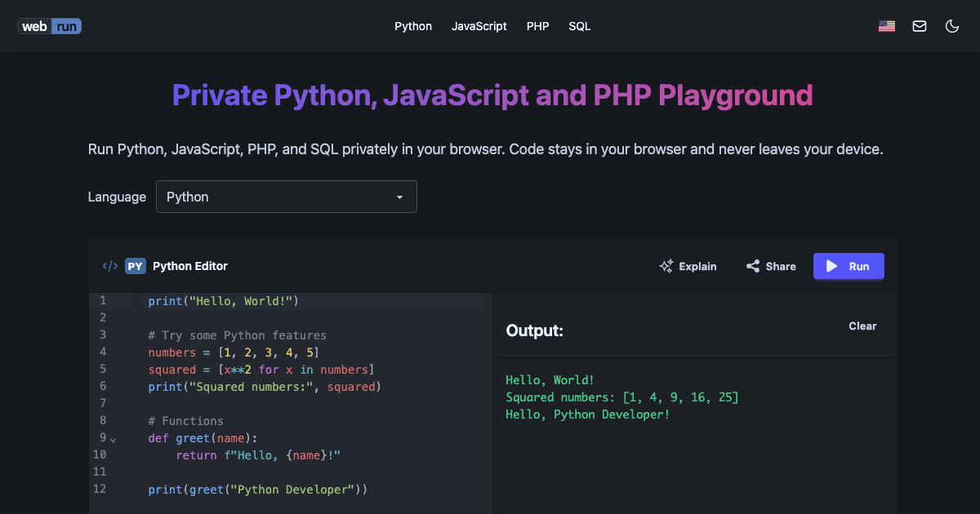Click the web run logo

click(49, 26)
